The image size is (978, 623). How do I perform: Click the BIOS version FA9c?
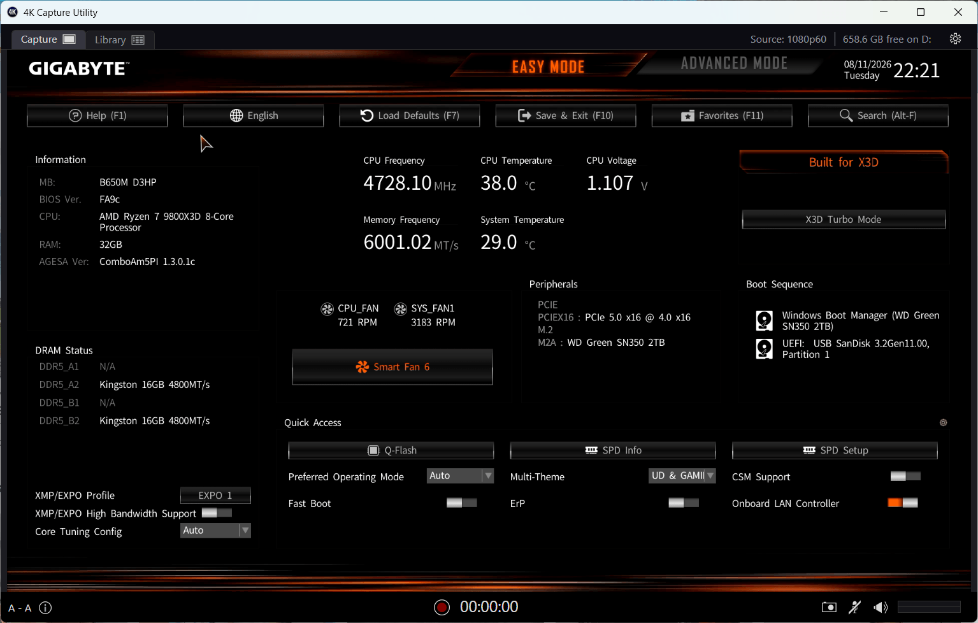pos(110,199)
